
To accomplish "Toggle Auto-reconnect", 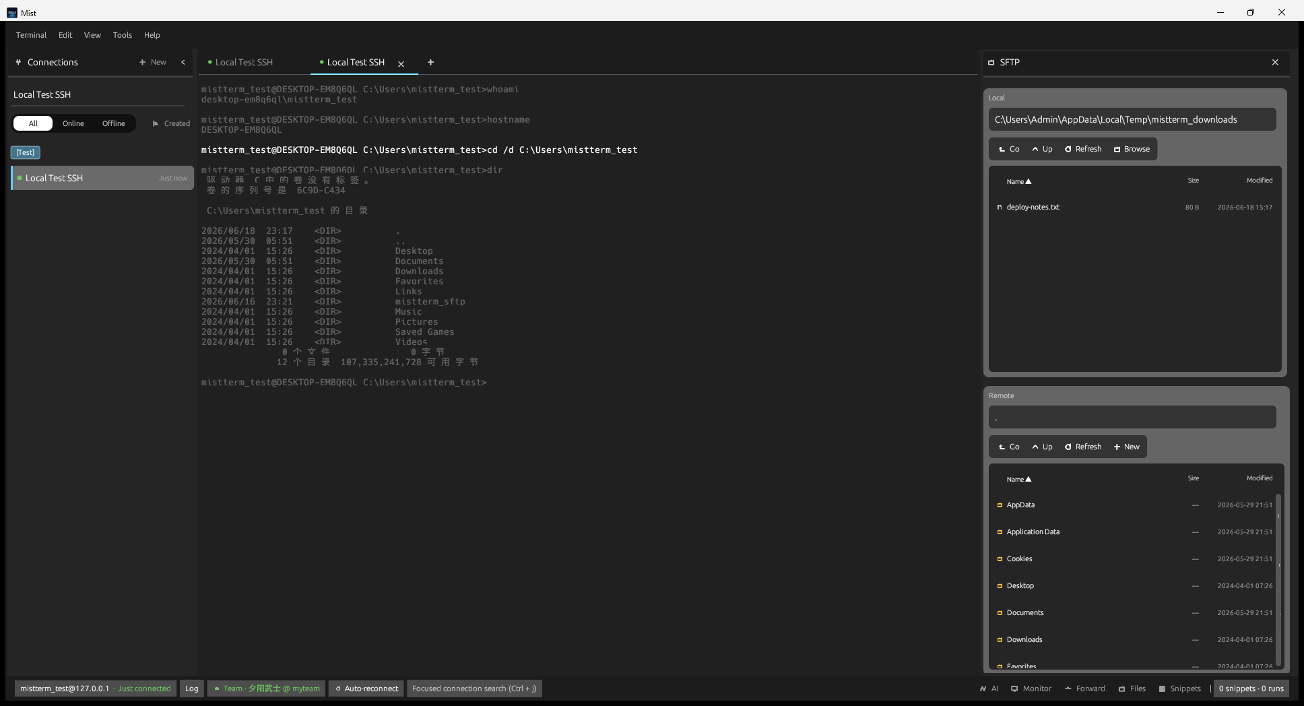I will click(366, 688).
